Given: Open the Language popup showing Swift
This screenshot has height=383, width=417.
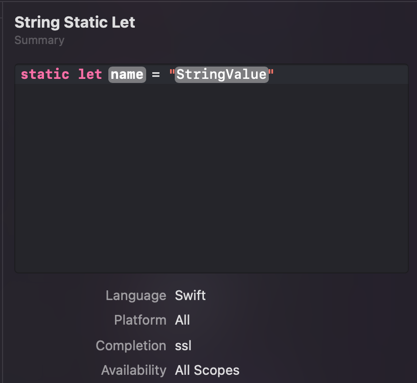Looking at the screenshot, I should [x=190, y=295].
